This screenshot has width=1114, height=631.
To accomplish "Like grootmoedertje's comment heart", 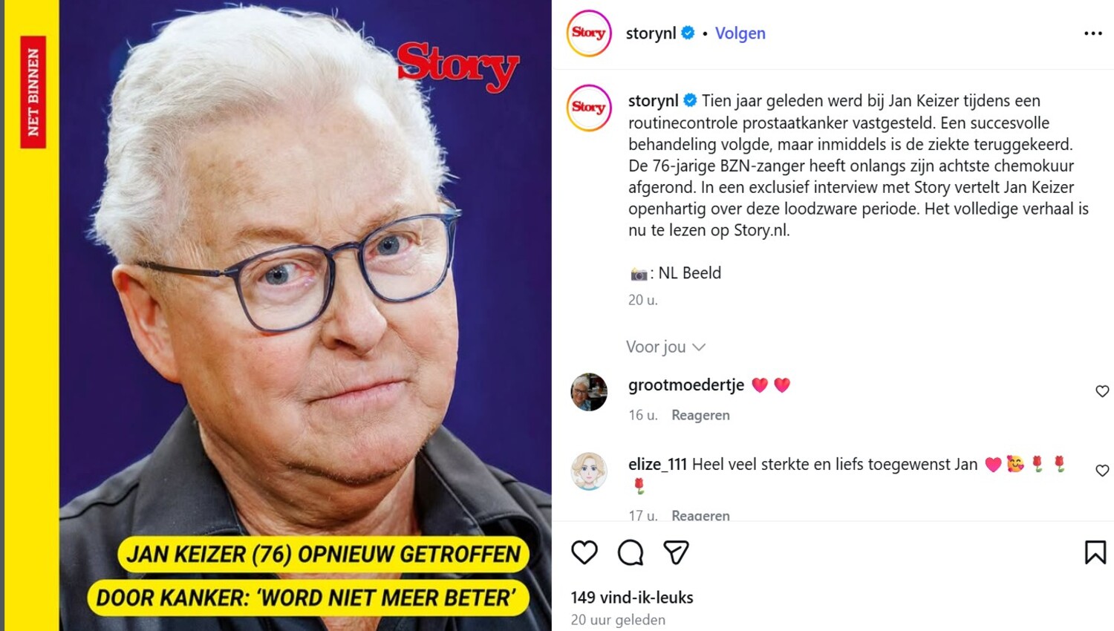I will coord(1102,391).
